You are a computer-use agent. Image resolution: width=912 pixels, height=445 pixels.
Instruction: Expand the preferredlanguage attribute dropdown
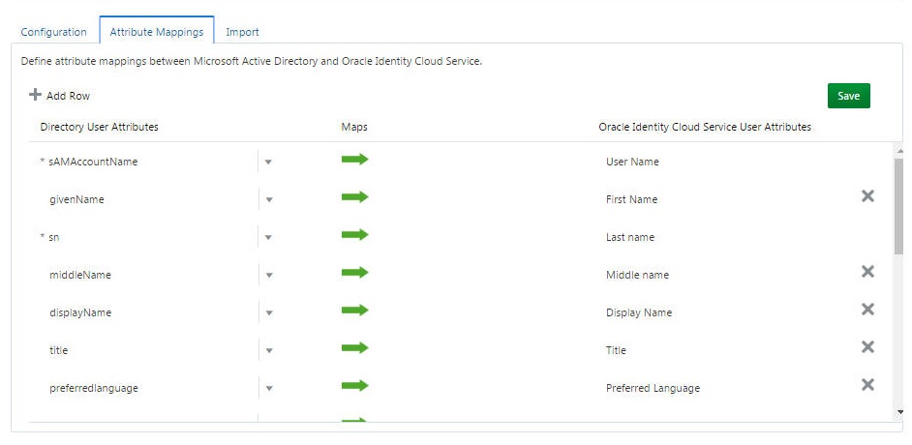[268, 389]
